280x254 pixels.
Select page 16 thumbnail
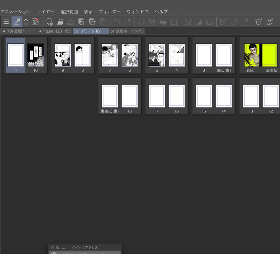tap(176, 96)
